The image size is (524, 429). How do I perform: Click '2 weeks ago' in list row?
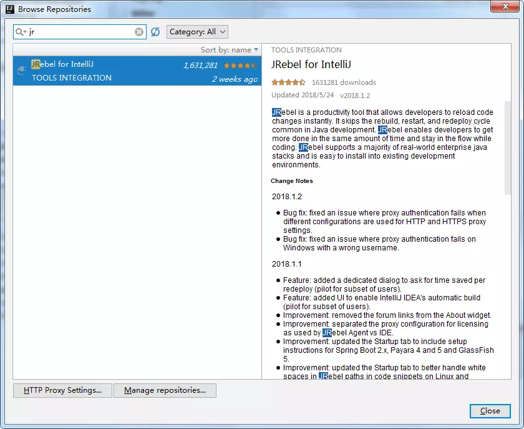tap(235, 79)
